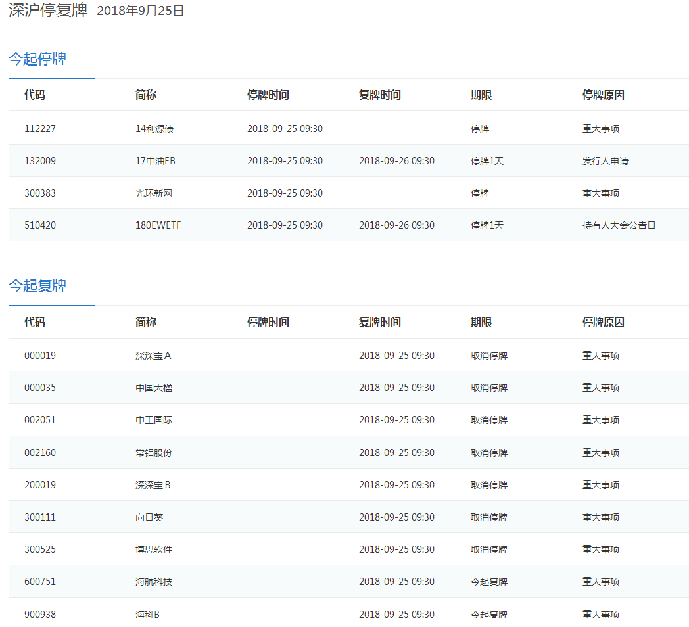Select the 常铝股份 stock name
The width and height of the screenshot is (689, 627).
[154, 453]
